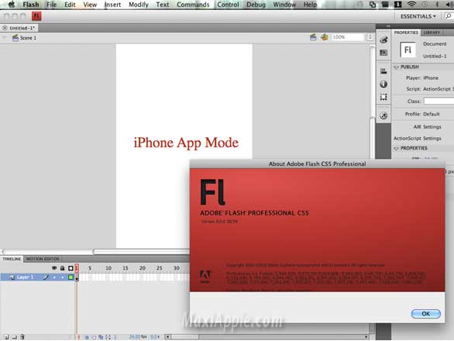Click ActionScript Settings in Properties panel
This screenshot has width=454, height=341.
click(418, 139)
